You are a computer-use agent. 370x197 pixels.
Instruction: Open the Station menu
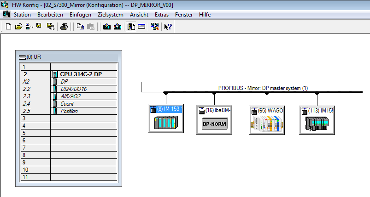(22, 15)
